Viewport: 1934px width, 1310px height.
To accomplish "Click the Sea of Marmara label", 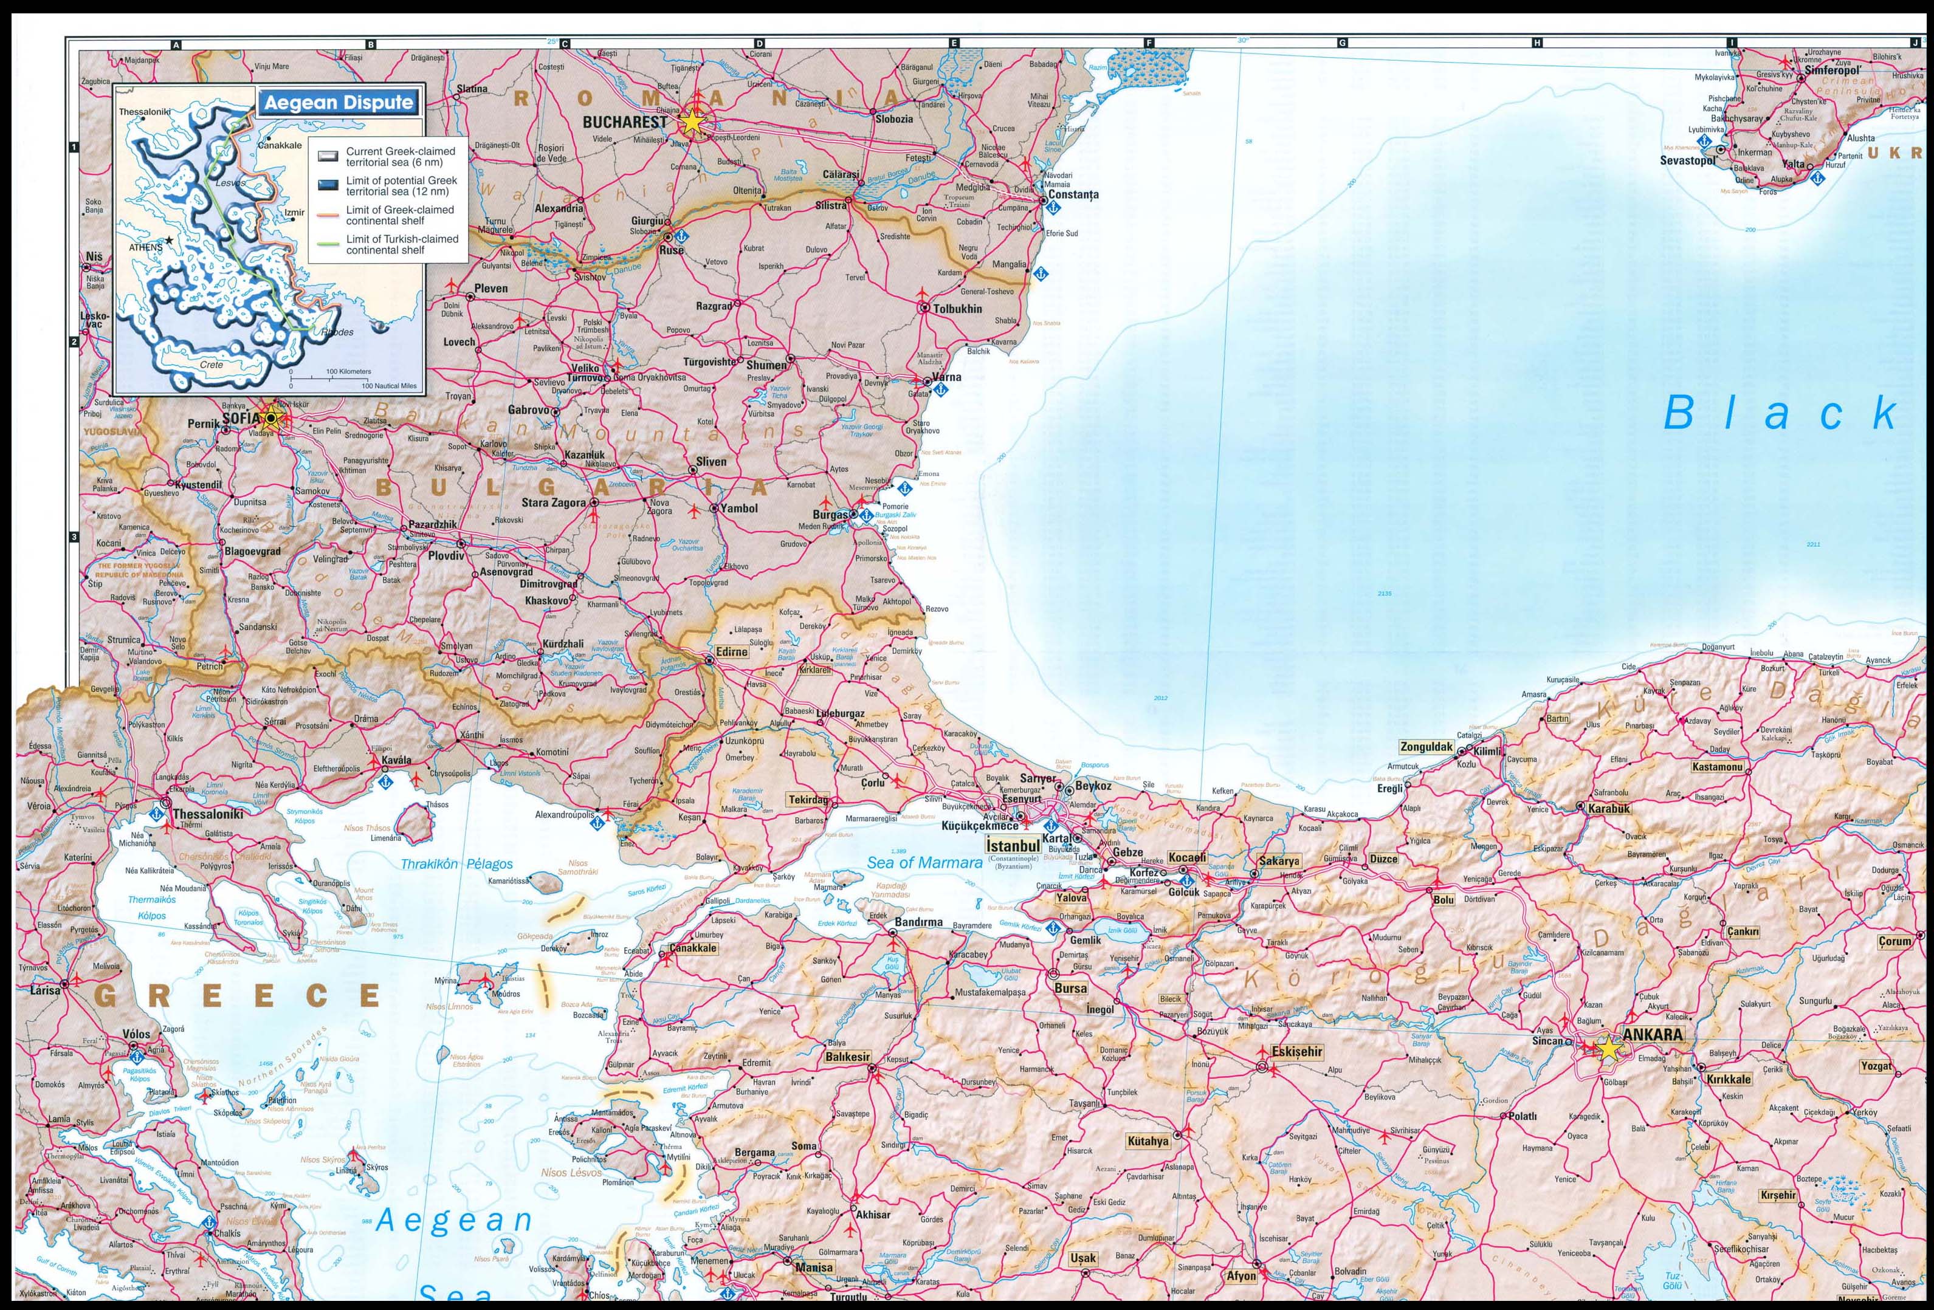I will click(x=924, y=863).
